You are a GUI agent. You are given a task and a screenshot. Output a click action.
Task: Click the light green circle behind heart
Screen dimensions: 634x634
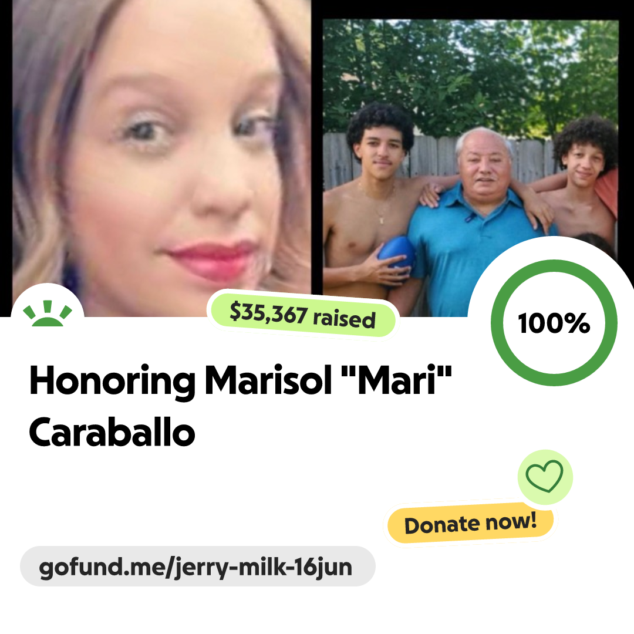click(545, 477)
